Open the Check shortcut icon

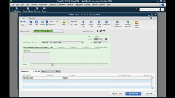(44, 8)
